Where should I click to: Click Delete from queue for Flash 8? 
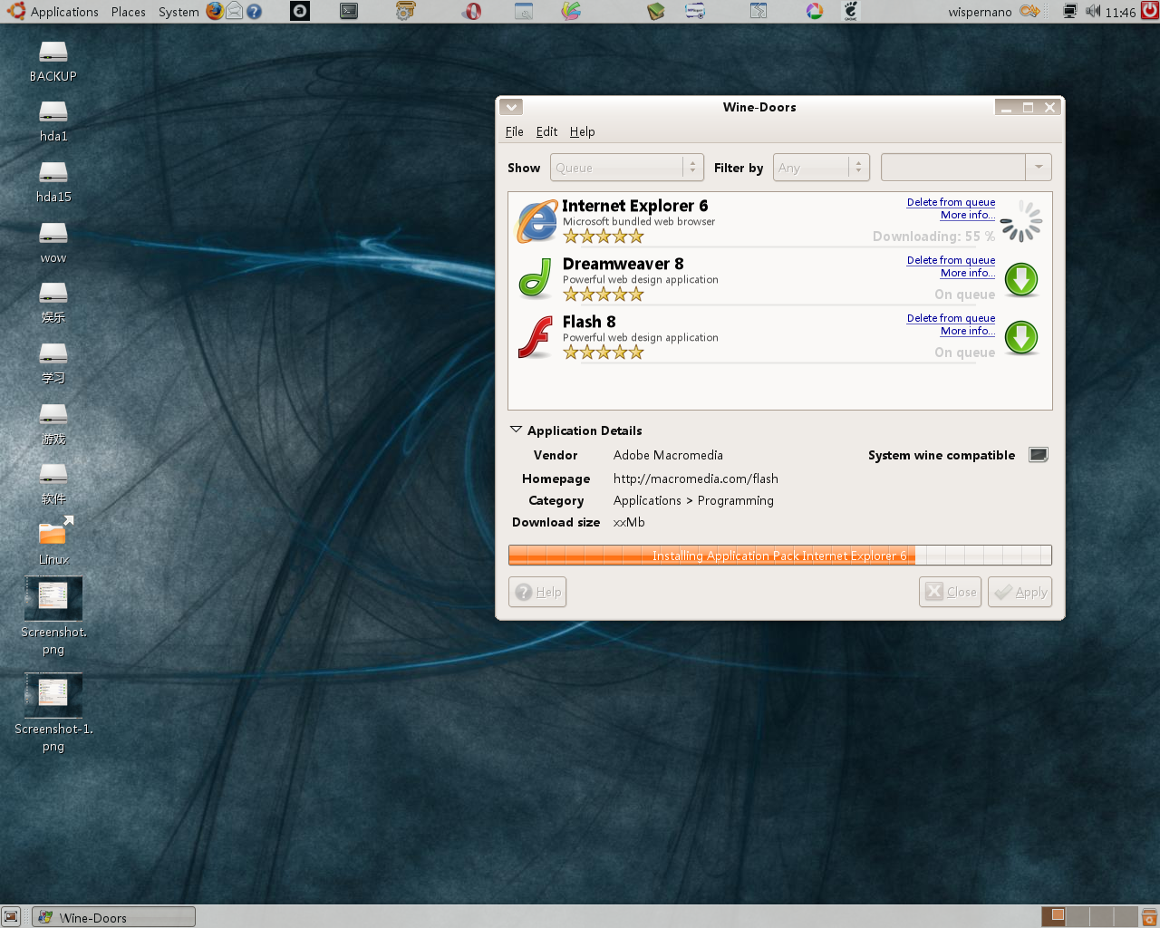pyautogui.click(x=951, y=318)
